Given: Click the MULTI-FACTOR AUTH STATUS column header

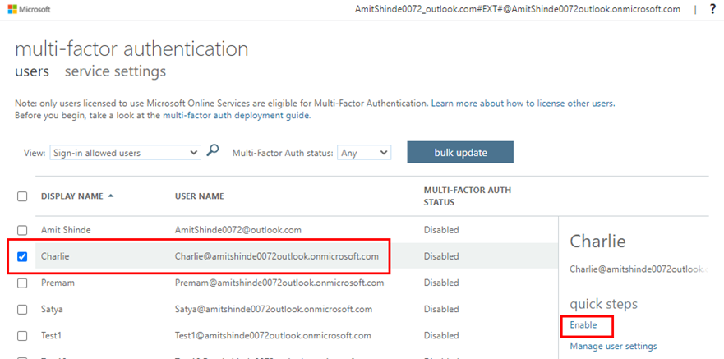Looking at the screenshot, I should [468, 196].
